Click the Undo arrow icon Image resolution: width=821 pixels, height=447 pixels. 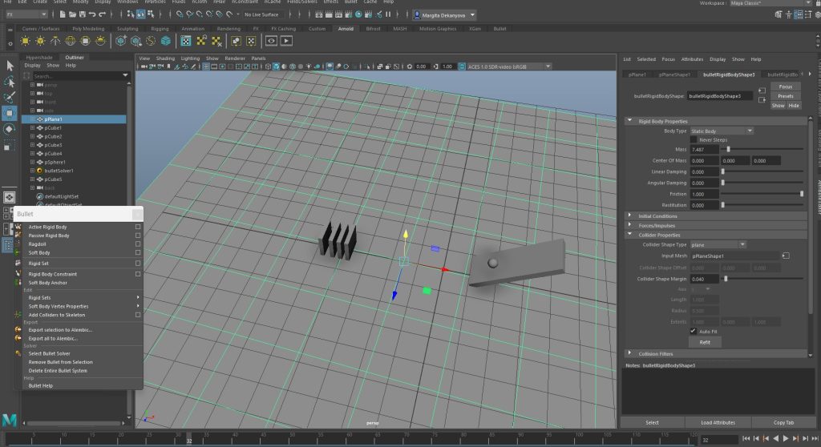coord(92,14)
